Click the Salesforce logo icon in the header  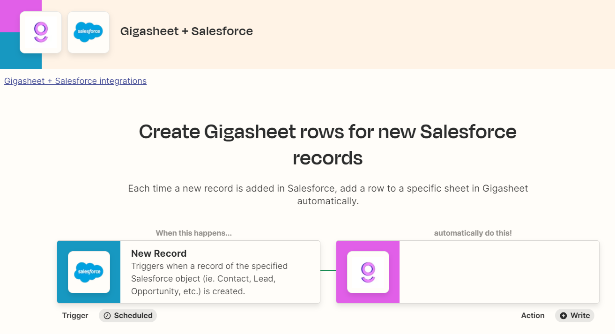click(89, 32)
